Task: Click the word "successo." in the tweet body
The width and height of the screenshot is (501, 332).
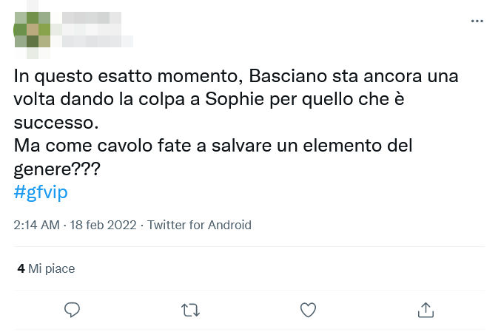Action: [x=56, y=122]
